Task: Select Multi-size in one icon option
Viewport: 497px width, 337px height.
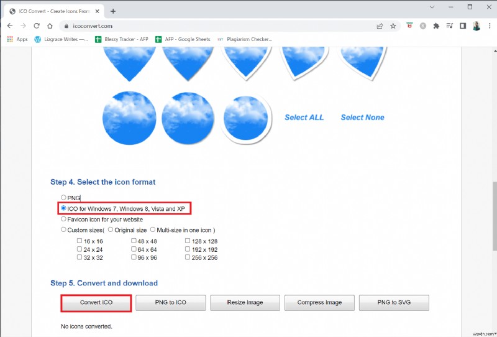Action: [x=153, y=229]
